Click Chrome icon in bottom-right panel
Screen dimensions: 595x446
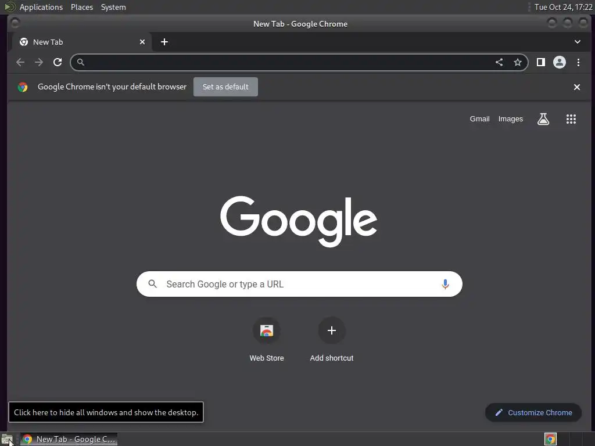coord(550,439)
